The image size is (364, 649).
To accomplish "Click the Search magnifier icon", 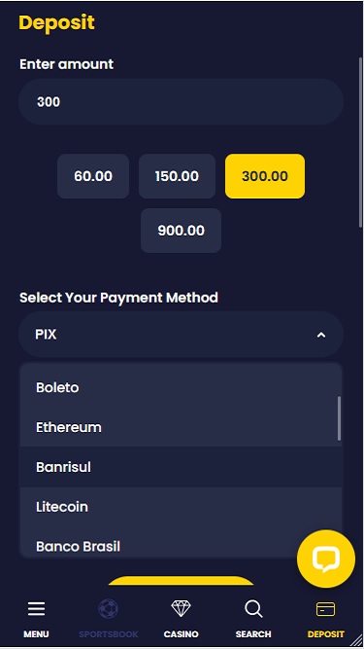I will [x=253, y=609].
